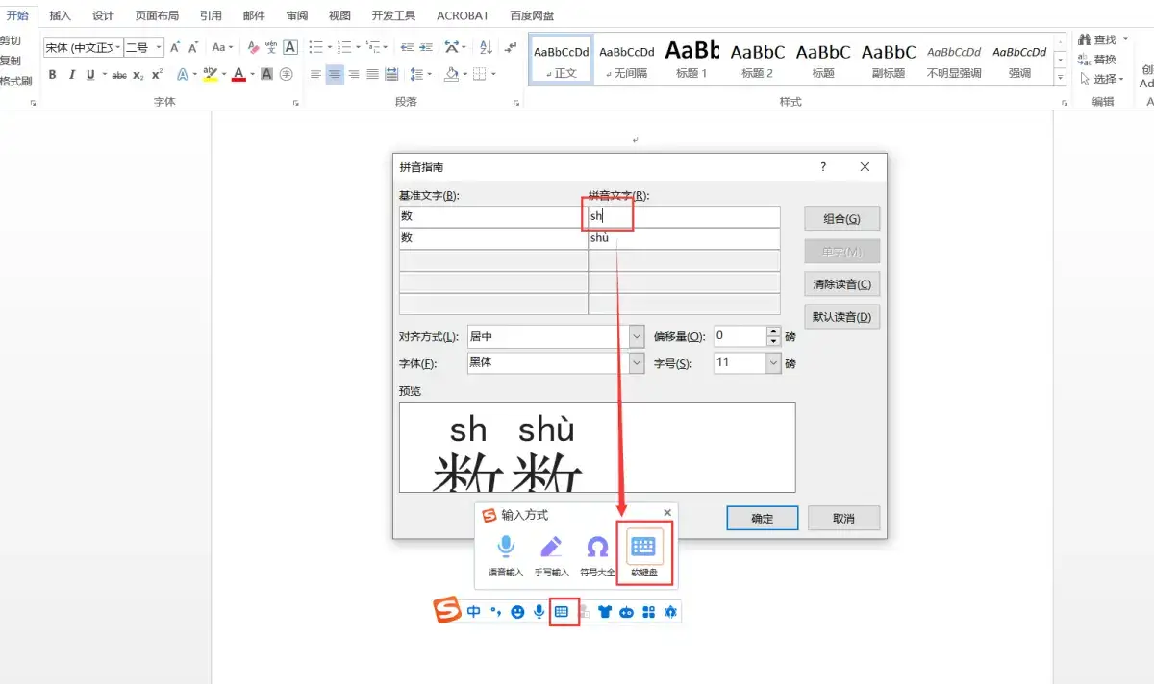This screenshot has width=1154, height=684.
Task: Switch to the 插入 ribbon tab
Action: [x=60, y=15]
